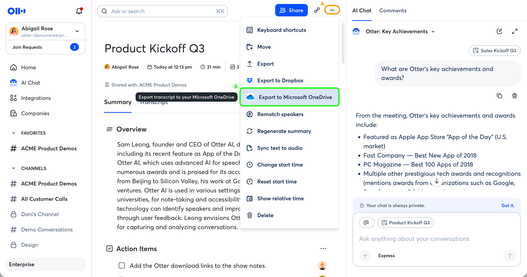527x277 pixels.
Task: Check the Add Otter download links action item
Action: (122, 266)
